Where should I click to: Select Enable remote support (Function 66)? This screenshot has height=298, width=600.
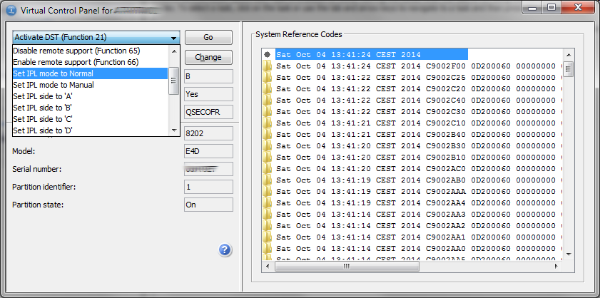(90, 62)
